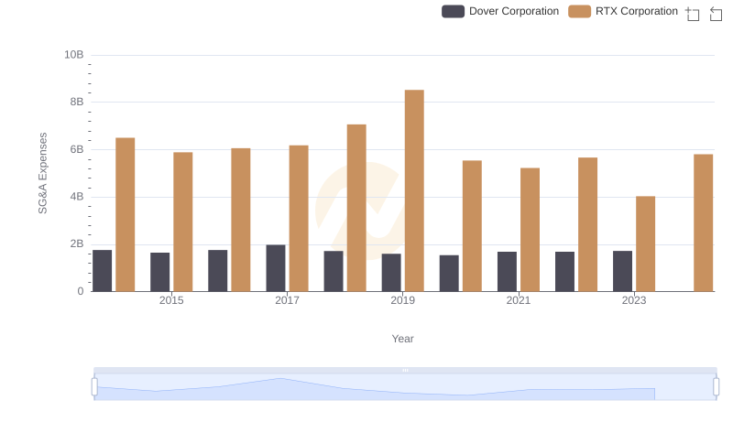Click the Year axis title
The width and height of the screenshot is (733, 422).
click(402, 339)
